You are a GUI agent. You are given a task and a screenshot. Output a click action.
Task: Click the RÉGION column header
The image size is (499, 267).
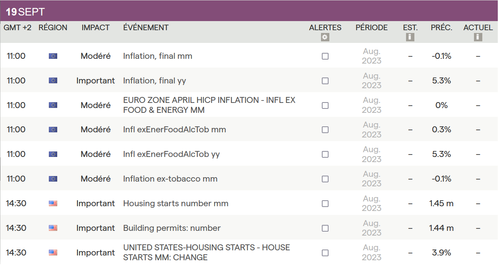[53, 28]
